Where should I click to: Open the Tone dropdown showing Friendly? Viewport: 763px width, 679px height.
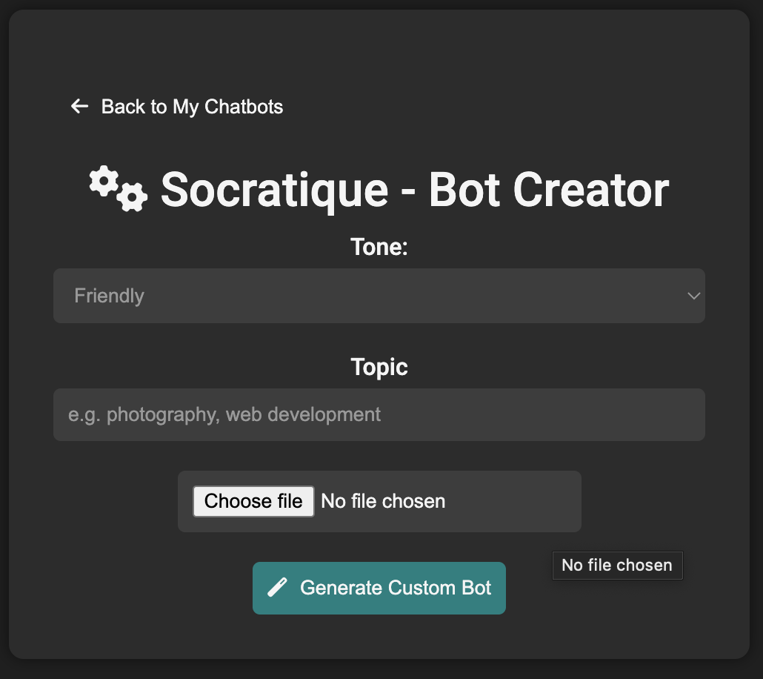click(x=379, y=296)
